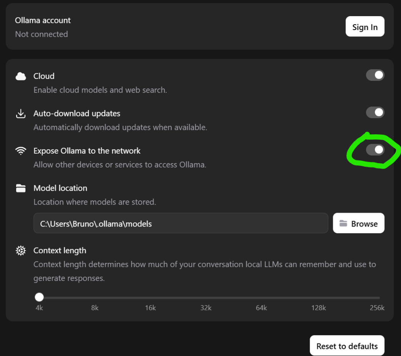Click the context length slider handle

pyautogui.click(x=39, y=297)
